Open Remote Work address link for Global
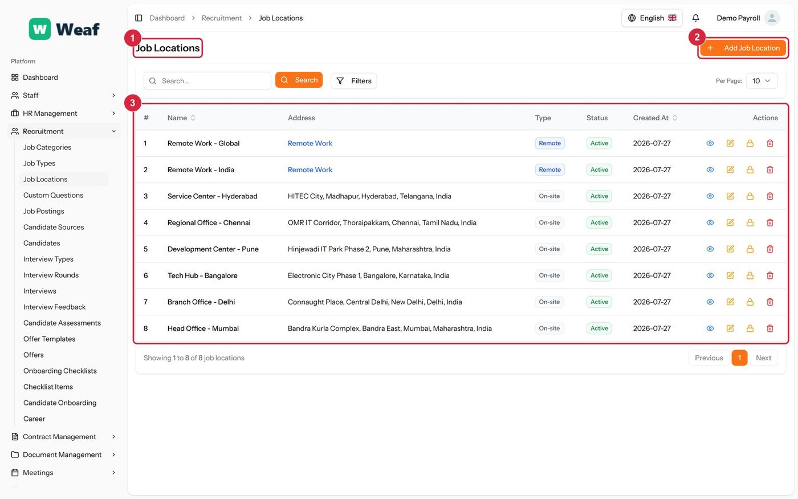798x499 pixels. [x=310, y=143]
